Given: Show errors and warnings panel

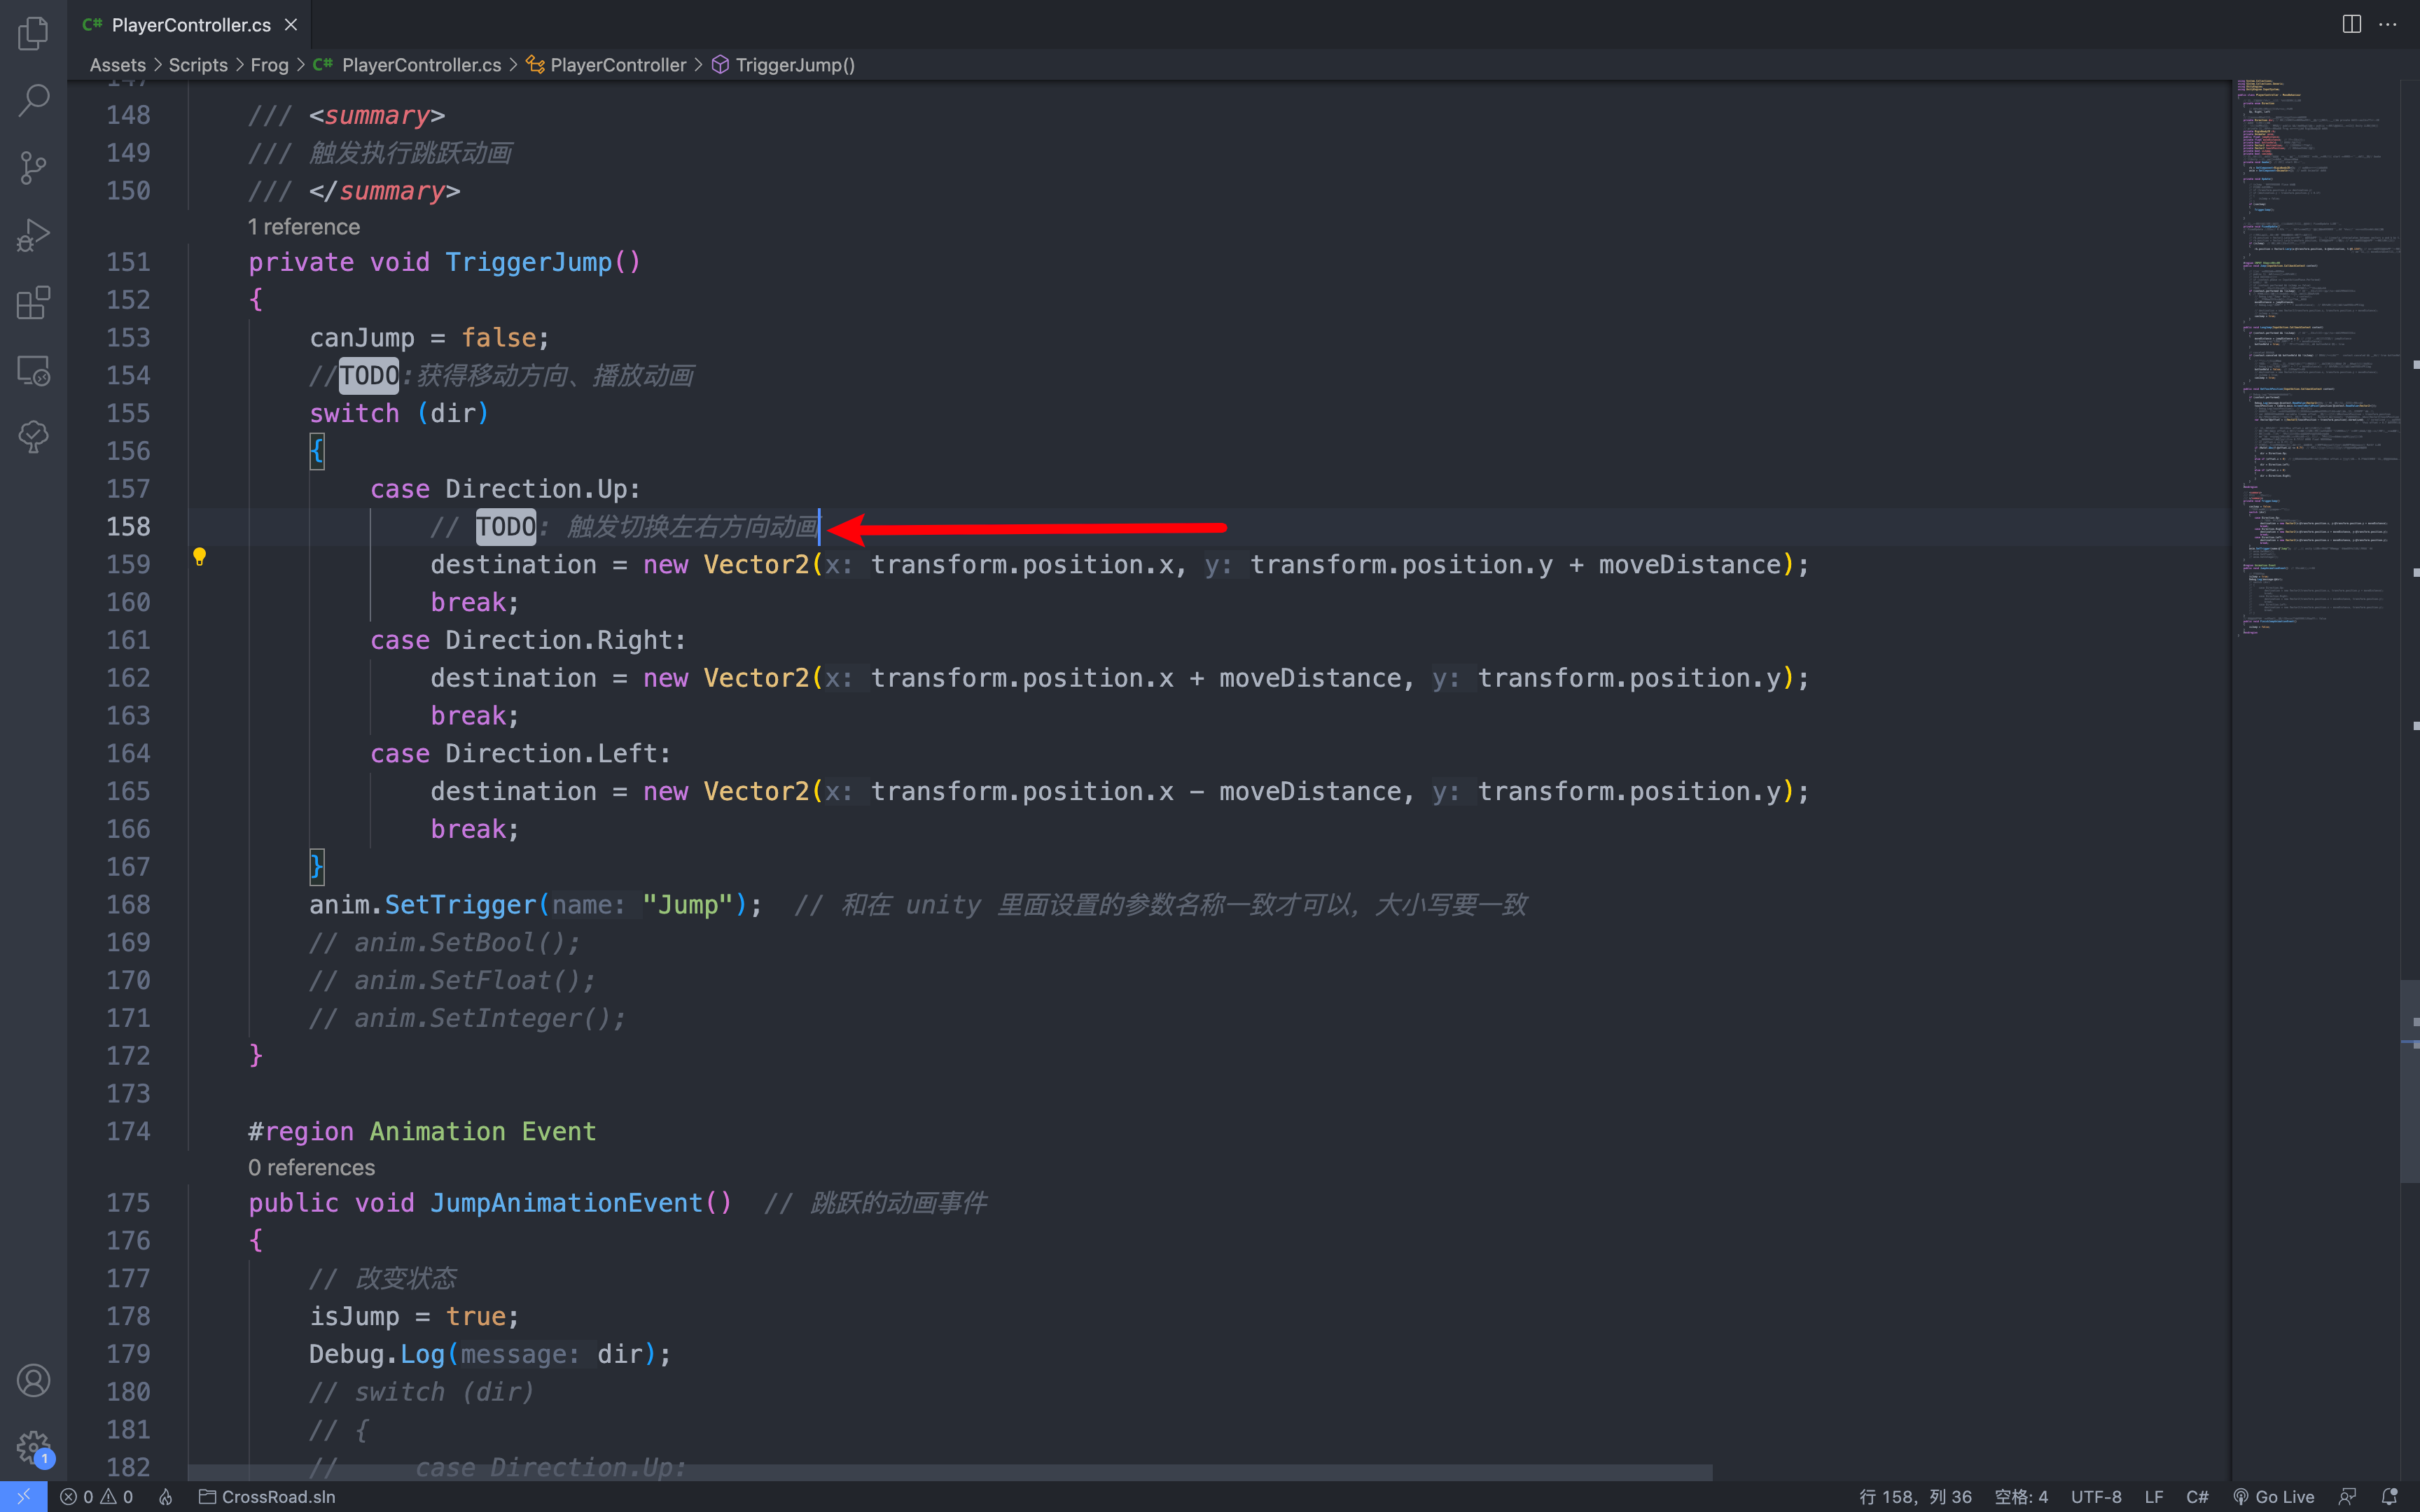Looking at the screenshot, I should click(x=97, y=1497).
